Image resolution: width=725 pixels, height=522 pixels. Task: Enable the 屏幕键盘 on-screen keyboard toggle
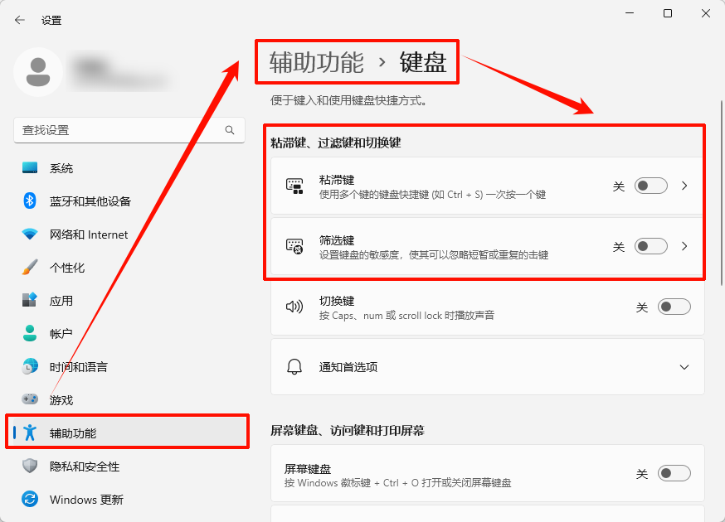[x=674, y=472]
